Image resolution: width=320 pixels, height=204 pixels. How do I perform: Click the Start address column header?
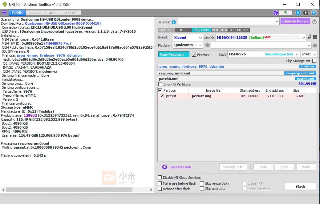tap(250, 90)
